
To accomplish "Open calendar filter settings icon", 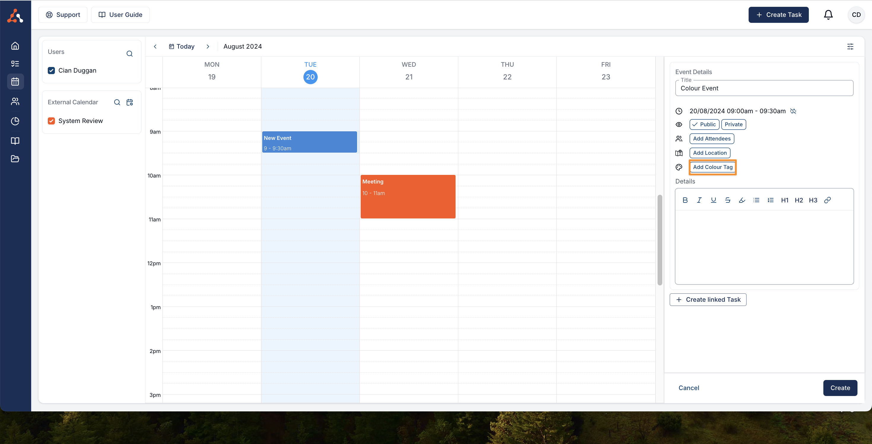I will [x=850, y=46].
